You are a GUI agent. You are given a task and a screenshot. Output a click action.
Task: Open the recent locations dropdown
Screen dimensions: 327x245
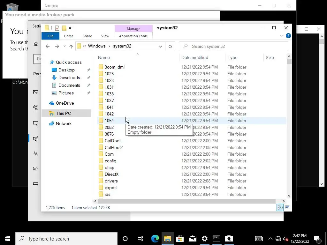coord(65,46)
